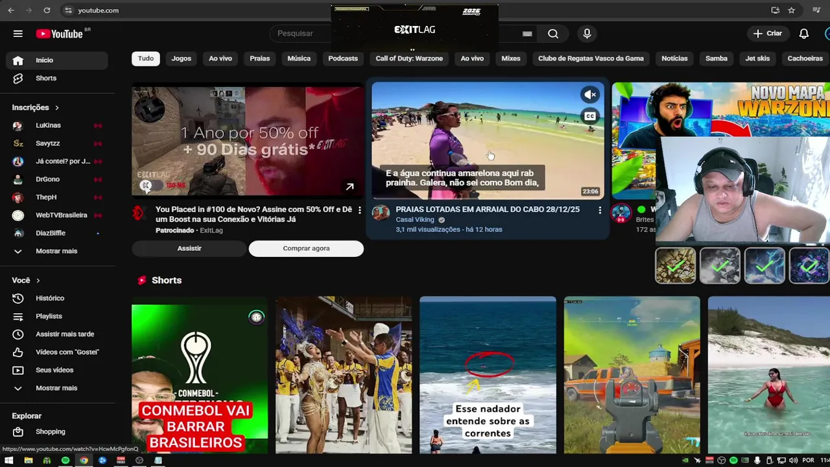The height and width of the screenshot is (467, 830).
Task: Open Assistir mais tarde
Action: (57, 334)
